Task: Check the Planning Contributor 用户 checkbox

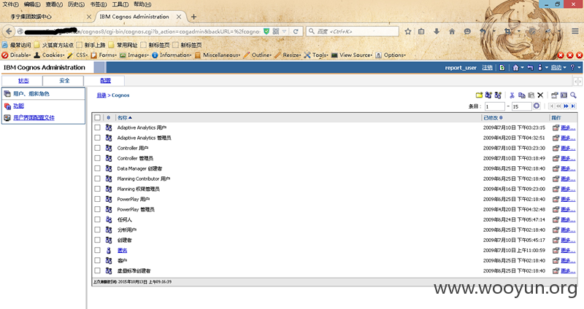Action: (98, 179)
